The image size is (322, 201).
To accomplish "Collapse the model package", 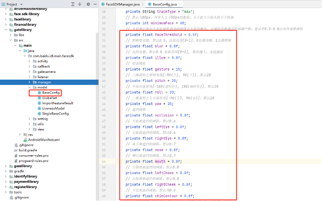I will pyautogui.click(x=30, y=87).
